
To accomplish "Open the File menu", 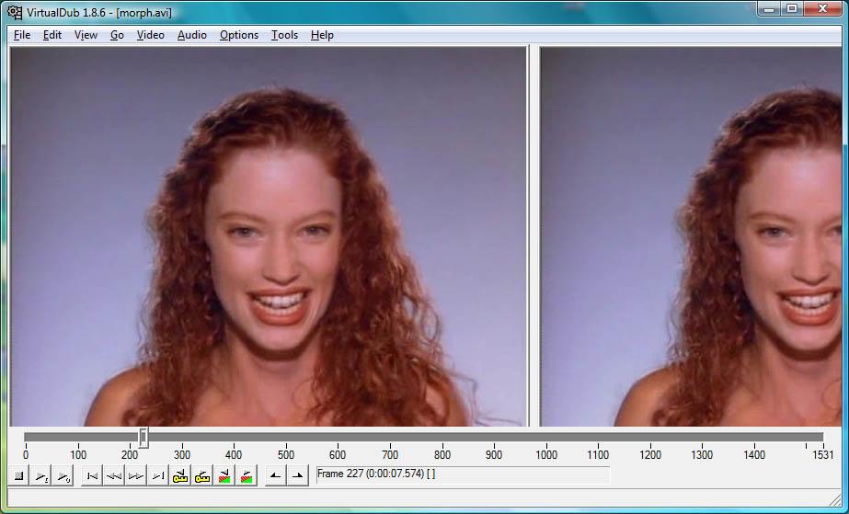I will click(x=22, y=35).
